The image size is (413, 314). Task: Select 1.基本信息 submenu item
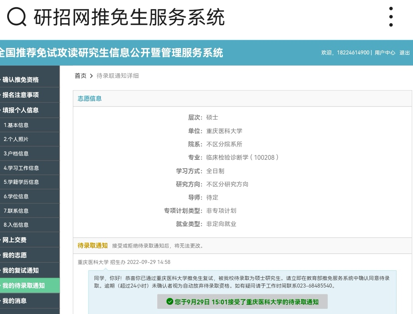[16, 125]
